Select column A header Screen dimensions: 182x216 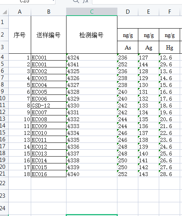20,12
